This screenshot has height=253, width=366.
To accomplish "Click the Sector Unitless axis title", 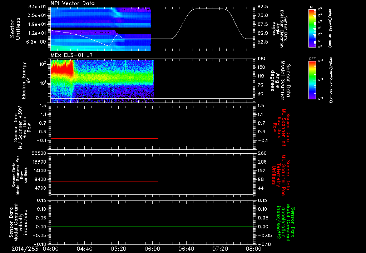I will coord(15,29).
